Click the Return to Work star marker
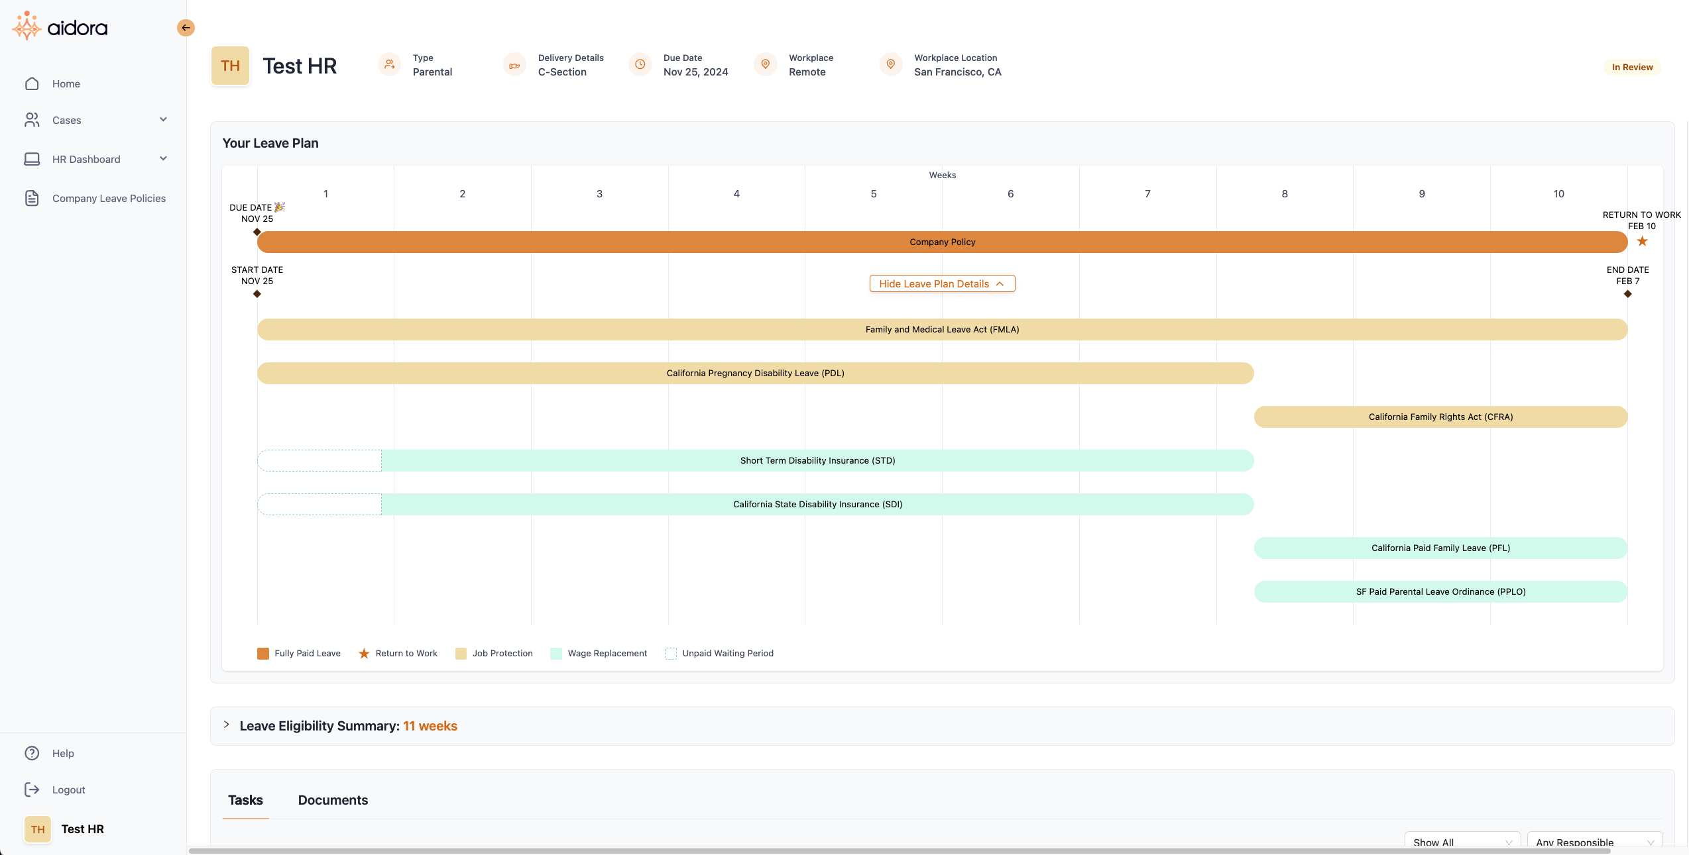The height and width of the screenshot is (855, 1689). point(1642,241)
